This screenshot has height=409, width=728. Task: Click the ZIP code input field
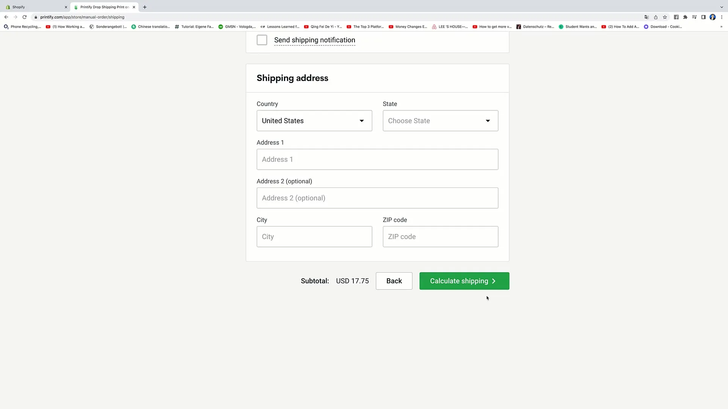click(440, 236)
